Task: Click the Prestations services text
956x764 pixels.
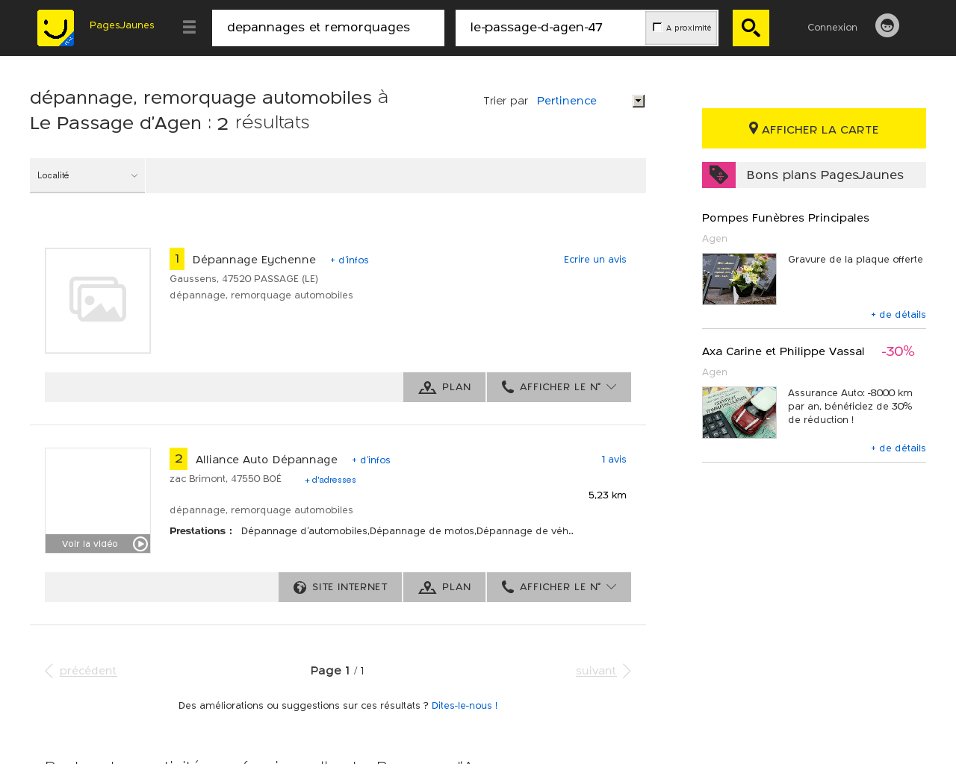Action: pos(407,531)
